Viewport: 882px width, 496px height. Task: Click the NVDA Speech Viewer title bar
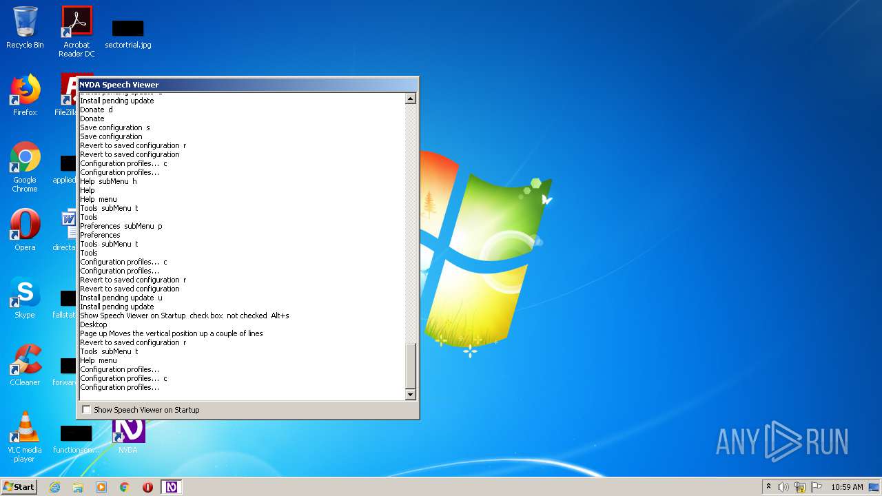[x=247, y=85]
